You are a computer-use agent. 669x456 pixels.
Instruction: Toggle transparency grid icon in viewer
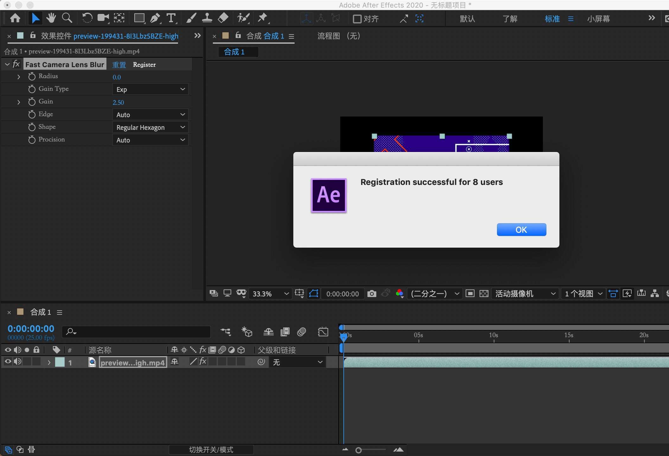click(484, 294)
